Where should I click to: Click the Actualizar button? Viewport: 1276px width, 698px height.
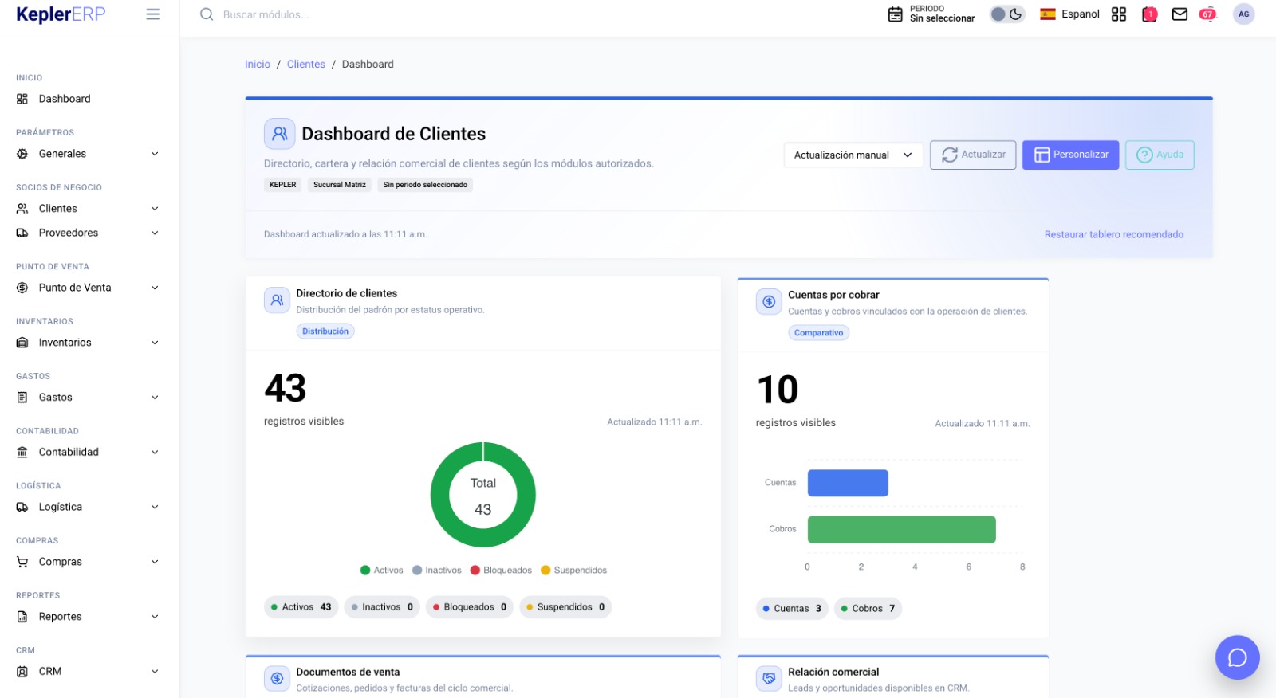[x=973, y=155]
